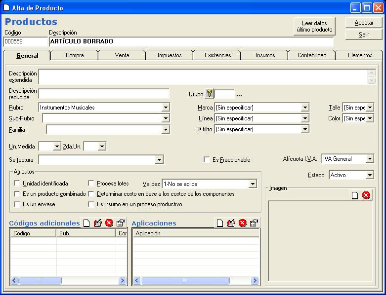Click the Descripción reducida text field
This screenshot has height=295, width=386.
pos(103,94)
